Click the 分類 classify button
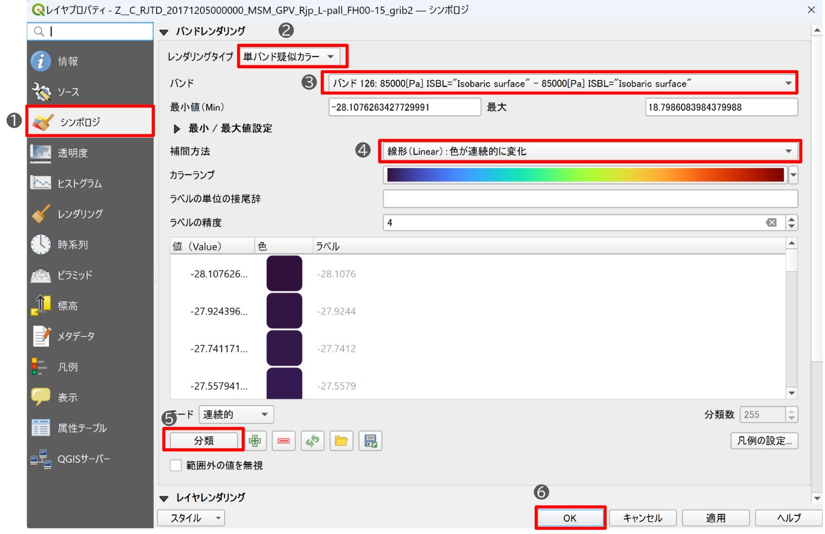This screenshot has height=534, width=825. (x=204, y=441)
